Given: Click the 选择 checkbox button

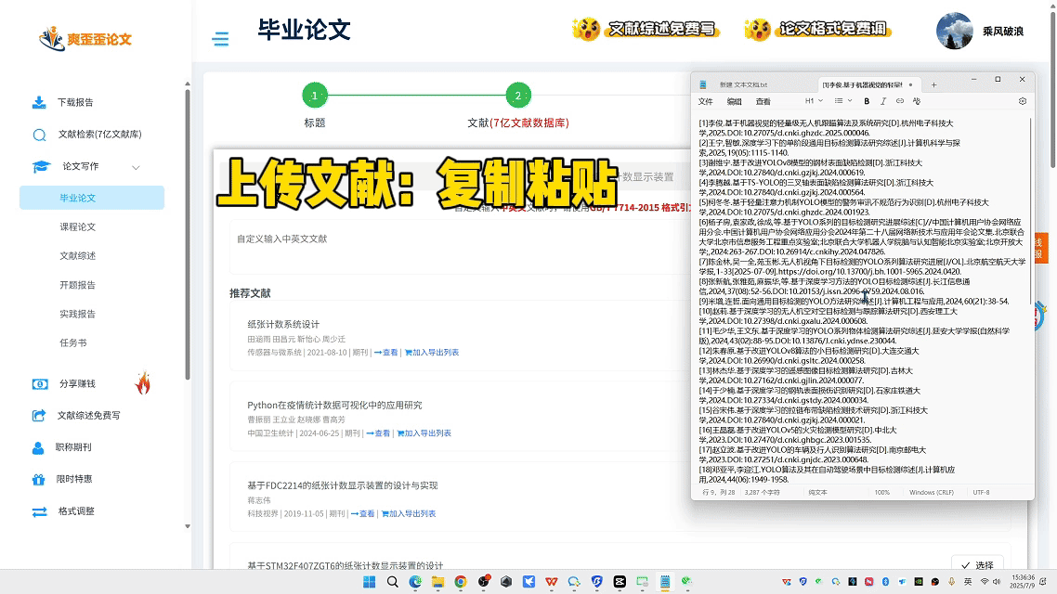Looking at the screenshot, I should tap(977, 565).
